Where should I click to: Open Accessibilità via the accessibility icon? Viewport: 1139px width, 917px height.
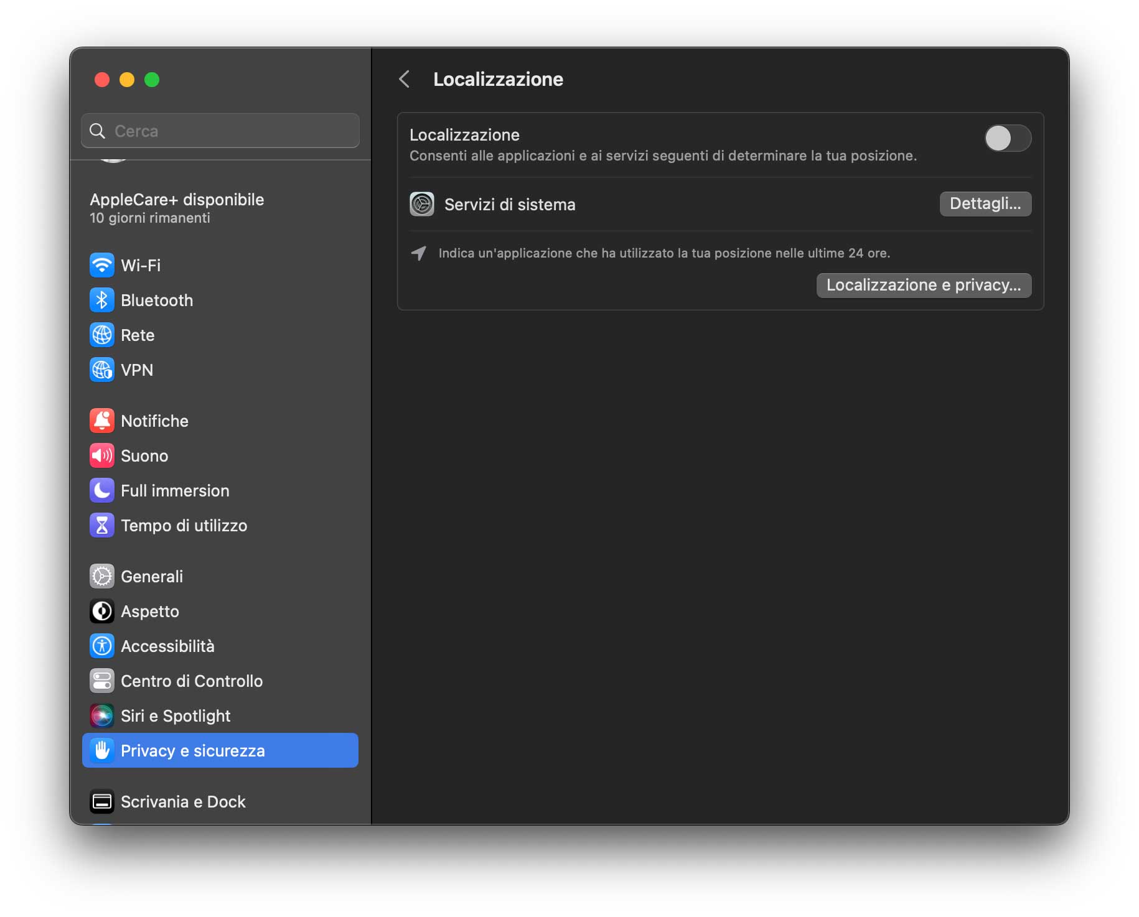click(102, 646)
